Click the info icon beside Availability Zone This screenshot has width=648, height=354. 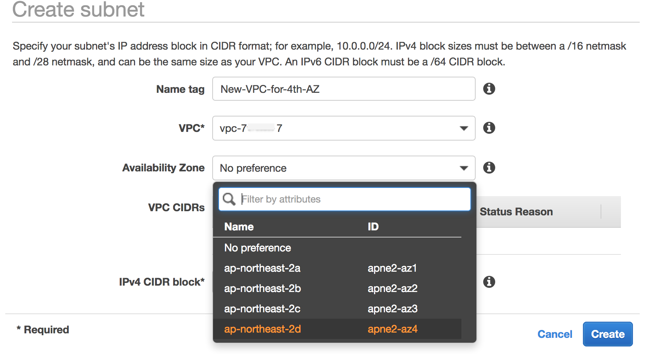489,167
